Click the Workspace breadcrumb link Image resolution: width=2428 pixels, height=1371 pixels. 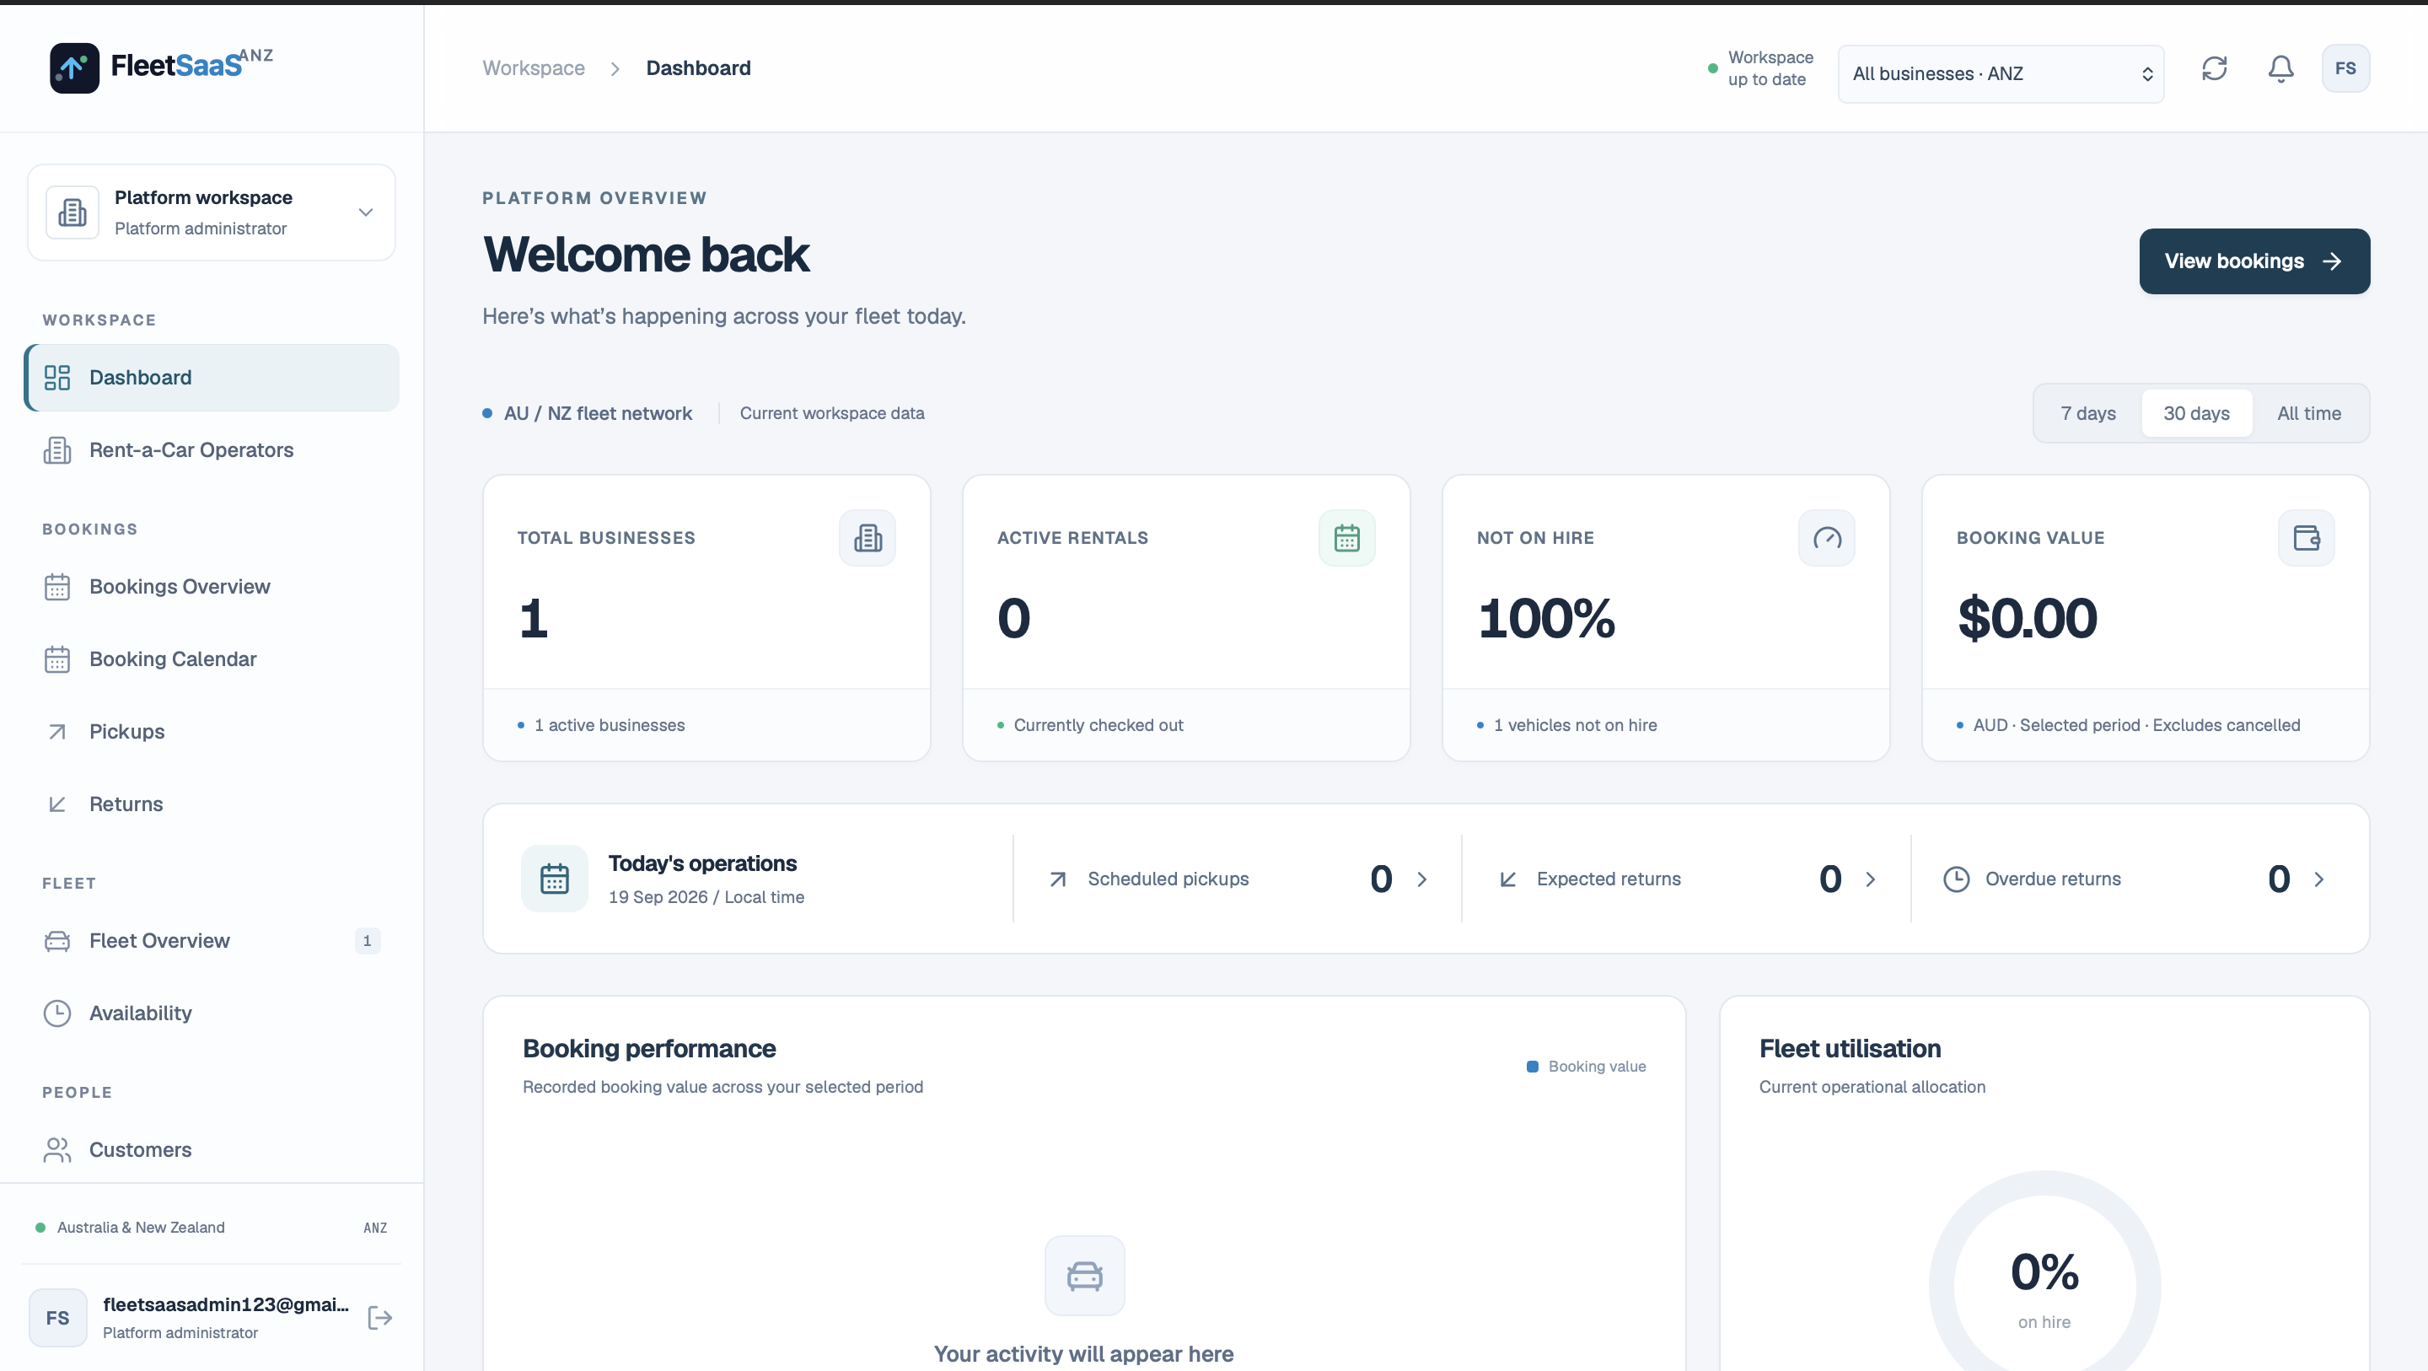[x=534, y=68]
